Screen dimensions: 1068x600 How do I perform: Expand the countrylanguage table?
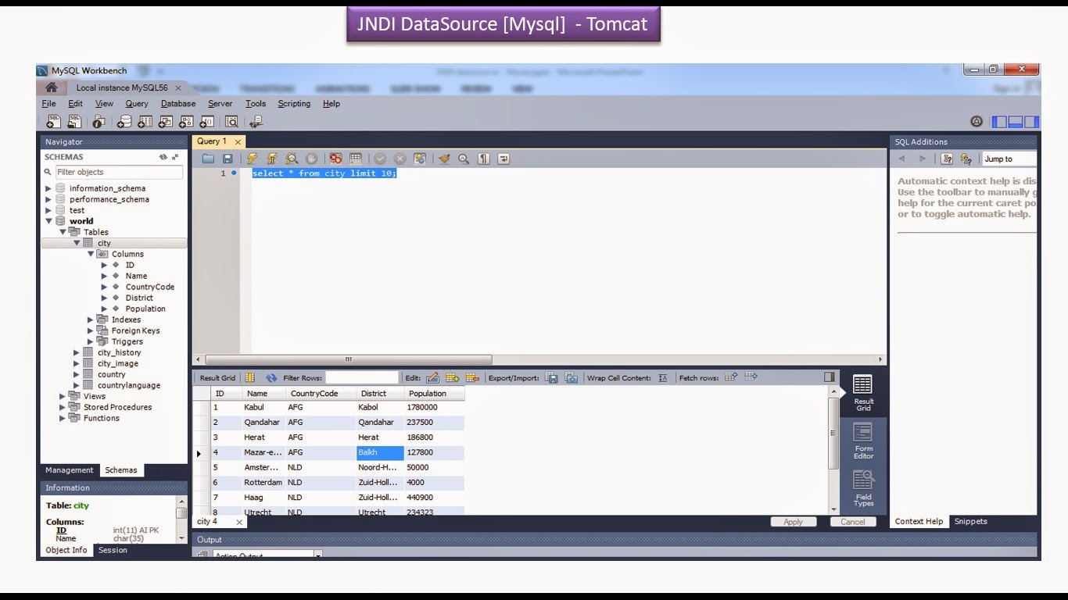(77, 385)
